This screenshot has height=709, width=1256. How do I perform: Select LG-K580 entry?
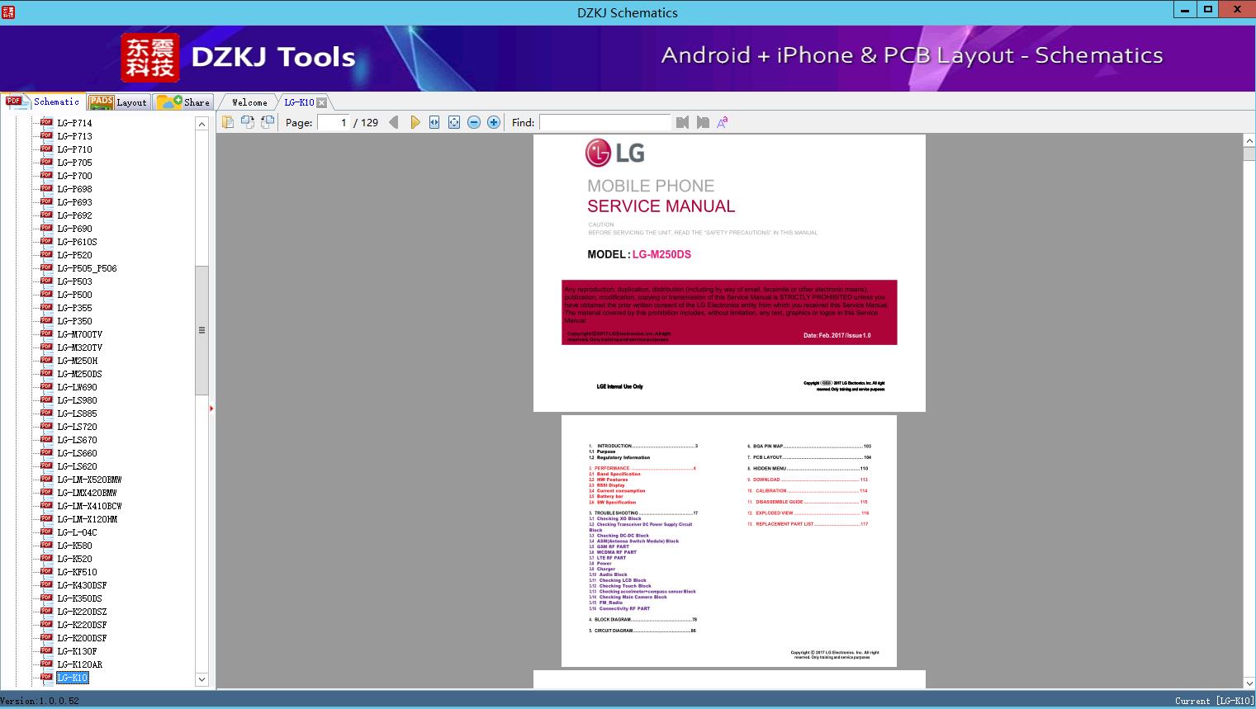point(74,546)
